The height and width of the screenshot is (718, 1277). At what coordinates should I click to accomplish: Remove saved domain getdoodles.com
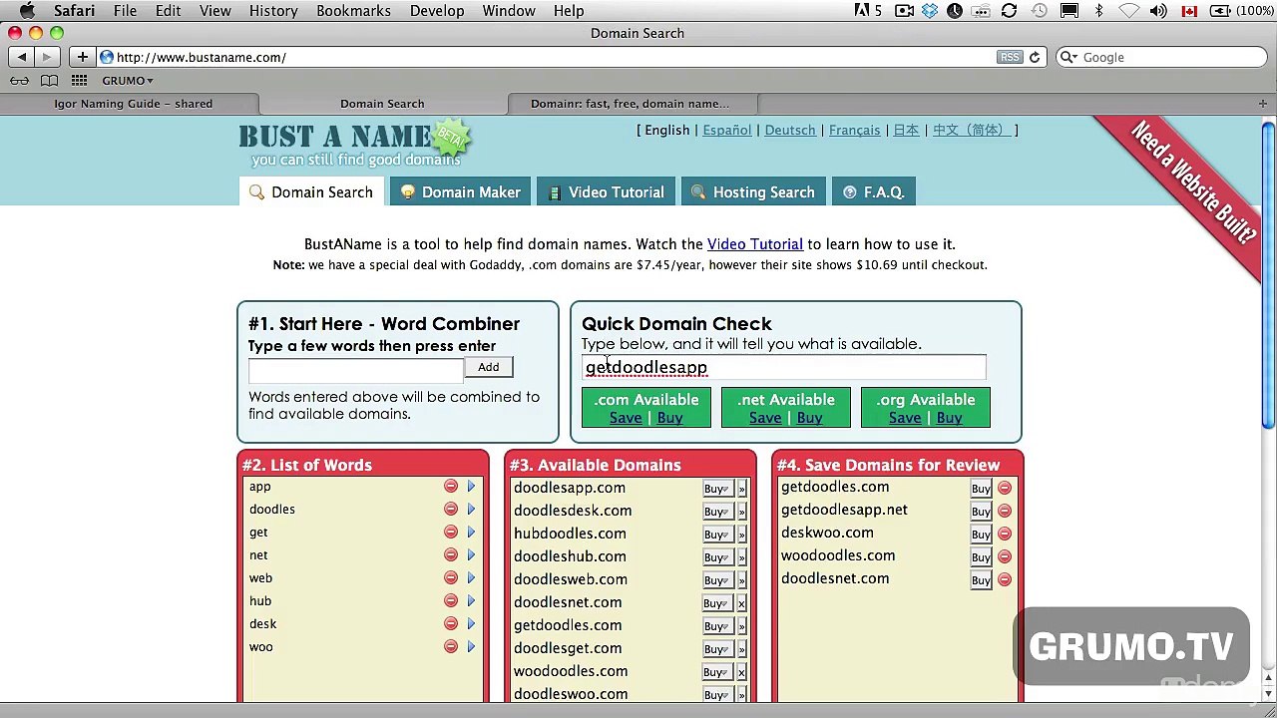tap(1005, 488)
